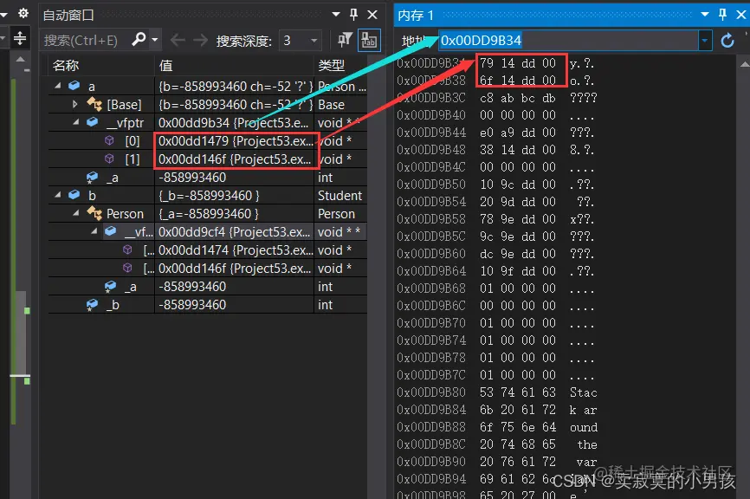The image size is (750, 499).
Task: Click the Person base class icon
Action: [94, 213]
